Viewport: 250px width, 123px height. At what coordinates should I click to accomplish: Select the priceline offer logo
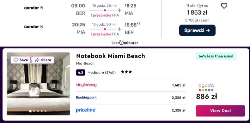[86, 110]
